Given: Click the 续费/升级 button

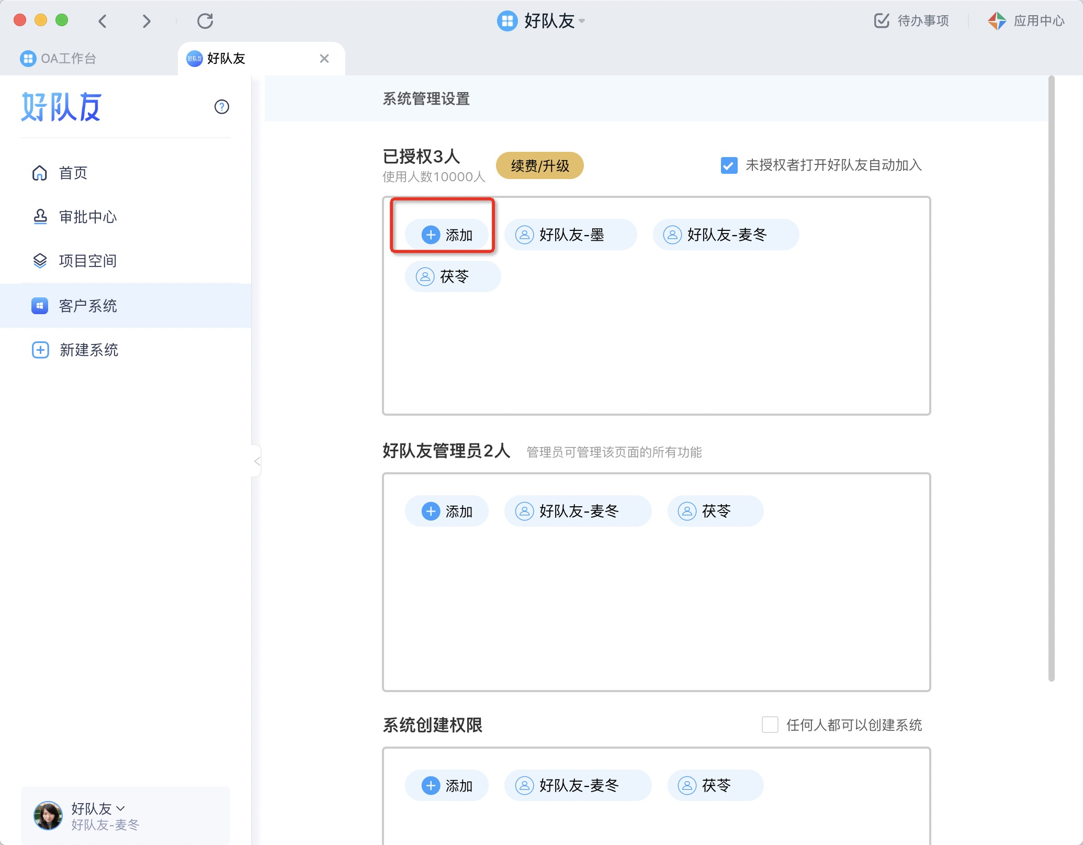Looking at the screenshot, I should point(540,165).
